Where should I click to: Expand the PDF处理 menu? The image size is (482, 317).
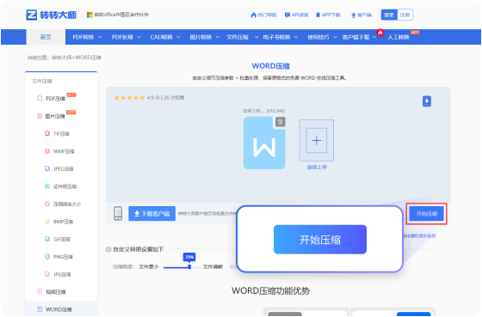pos(127,37)
